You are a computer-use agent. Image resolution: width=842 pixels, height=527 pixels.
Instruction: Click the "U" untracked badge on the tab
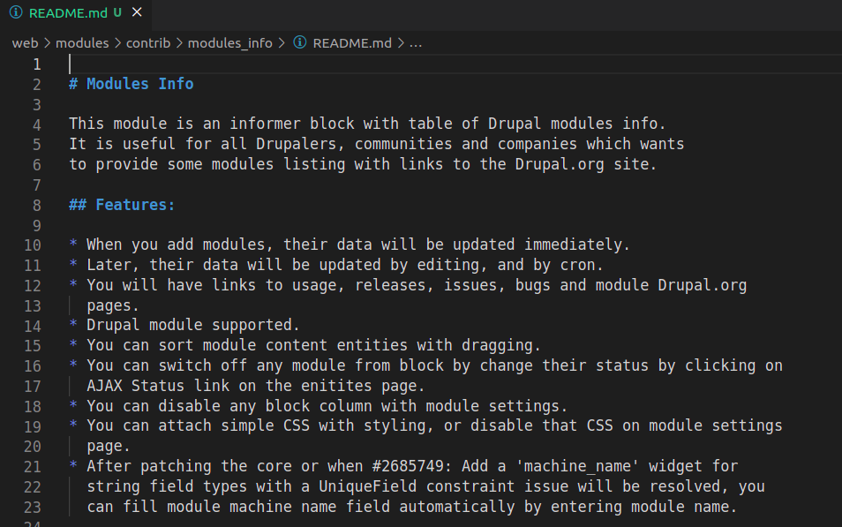click(116, 12)
